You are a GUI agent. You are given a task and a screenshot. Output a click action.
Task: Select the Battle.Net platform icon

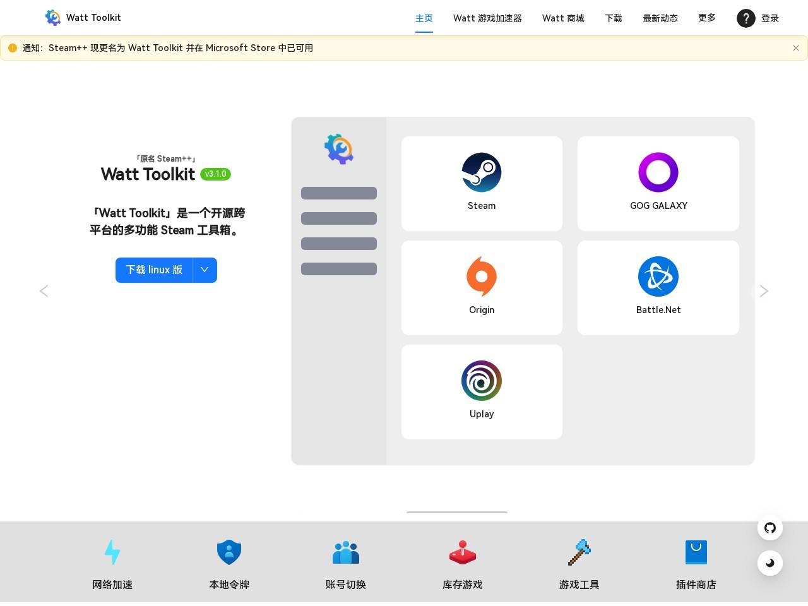658,276
